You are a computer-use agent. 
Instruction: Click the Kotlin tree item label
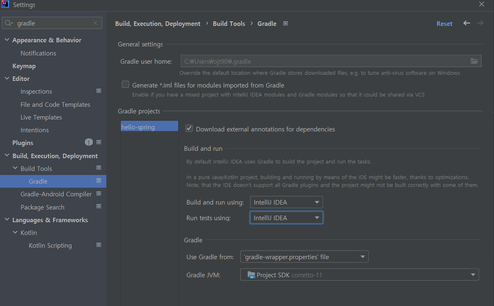point(29,232)
